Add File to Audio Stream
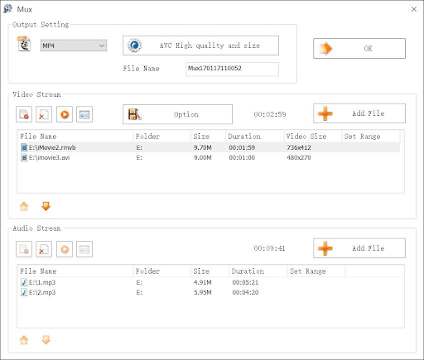The image size is (424, 360). pos(359,248)
